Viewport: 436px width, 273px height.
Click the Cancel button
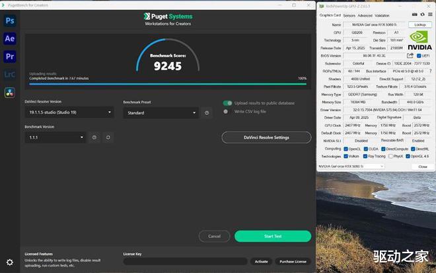pyautogui.click(x=215, y=236)
